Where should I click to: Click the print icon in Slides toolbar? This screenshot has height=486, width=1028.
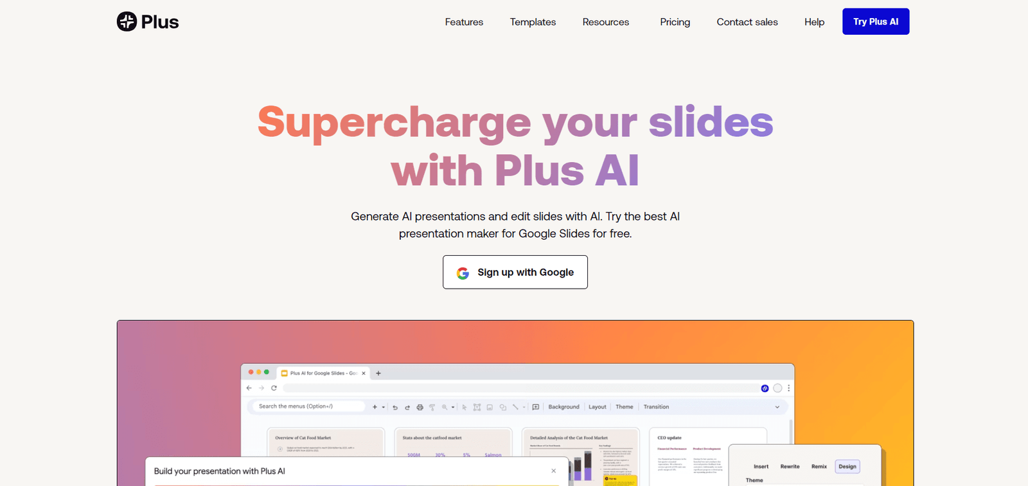pyautogui.click(x=420, y=407)
